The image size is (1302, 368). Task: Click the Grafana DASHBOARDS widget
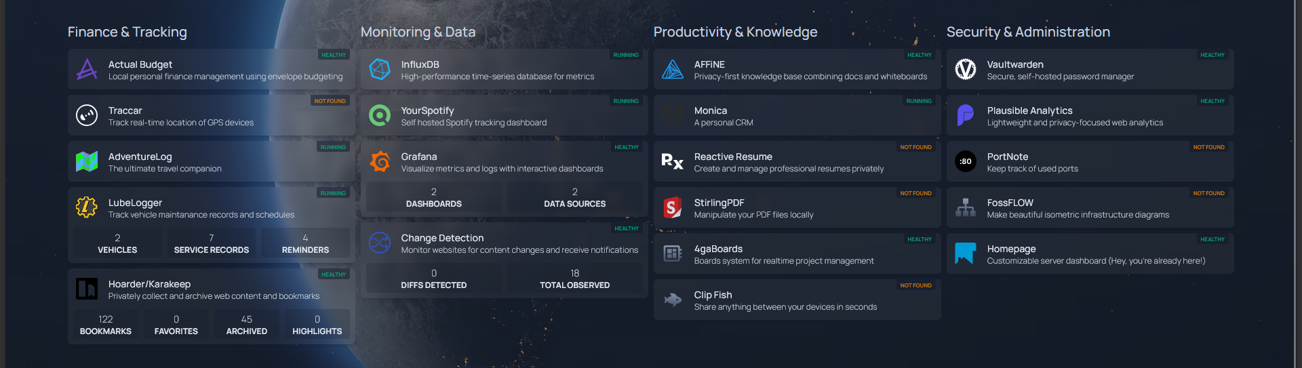pos(434,197)
